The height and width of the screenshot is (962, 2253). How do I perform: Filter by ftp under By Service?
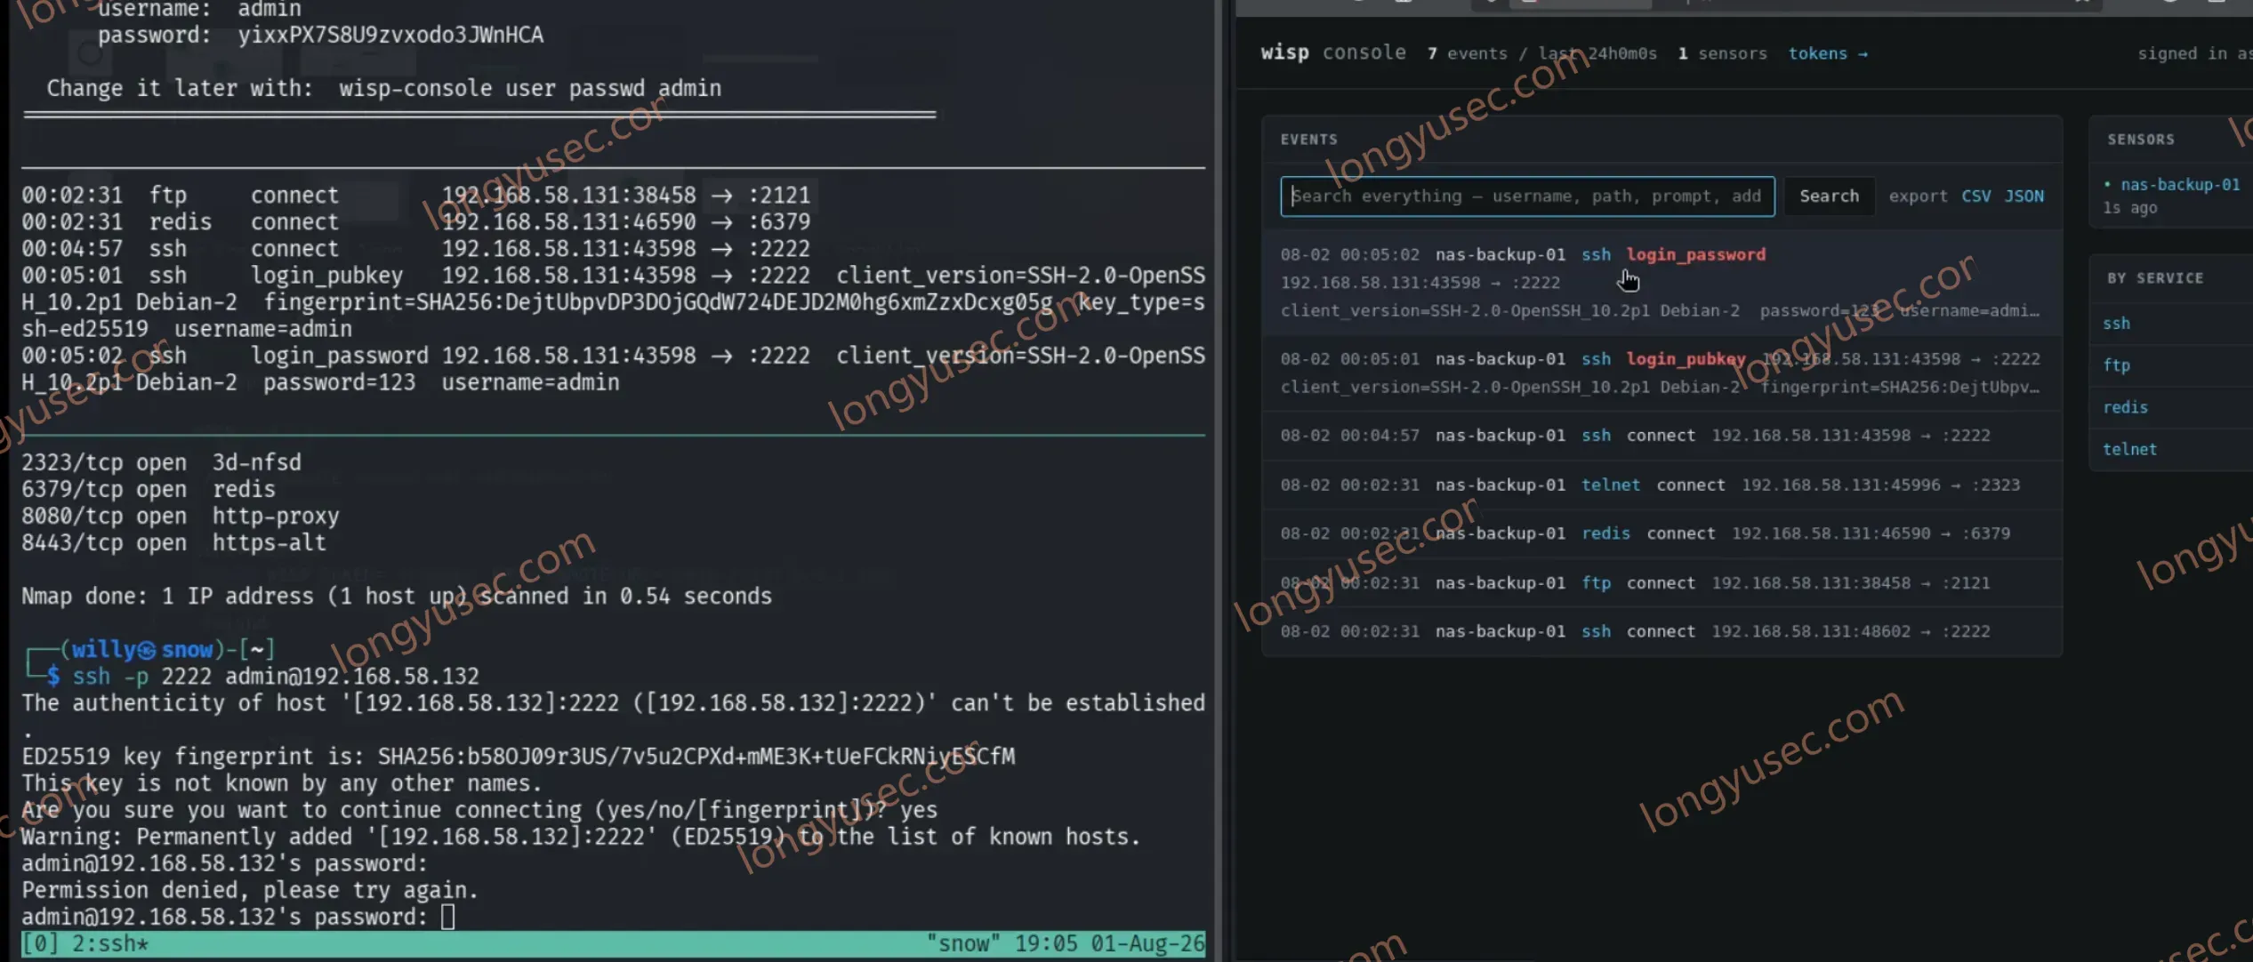(x=2116, y=365)
